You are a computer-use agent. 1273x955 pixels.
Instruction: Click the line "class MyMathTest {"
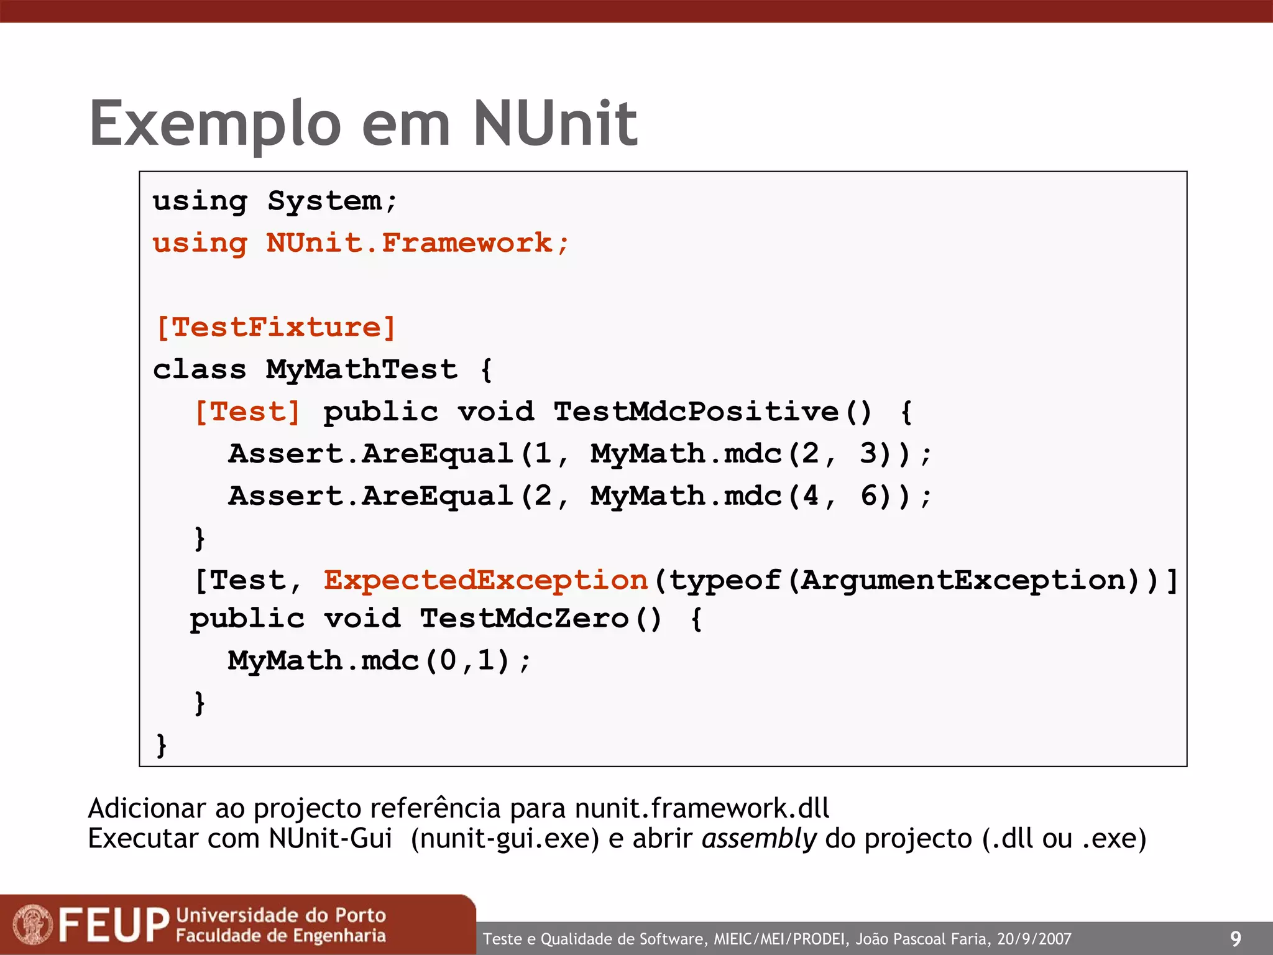click(323, 369)
